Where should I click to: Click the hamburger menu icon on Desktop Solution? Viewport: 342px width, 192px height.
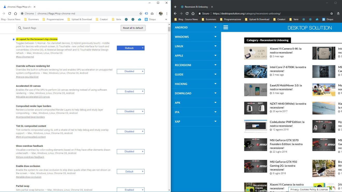click(x=226, y=27)
